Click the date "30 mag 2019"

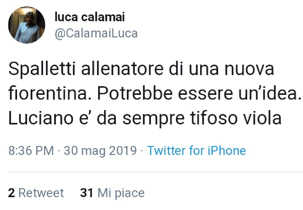(100, 150)
